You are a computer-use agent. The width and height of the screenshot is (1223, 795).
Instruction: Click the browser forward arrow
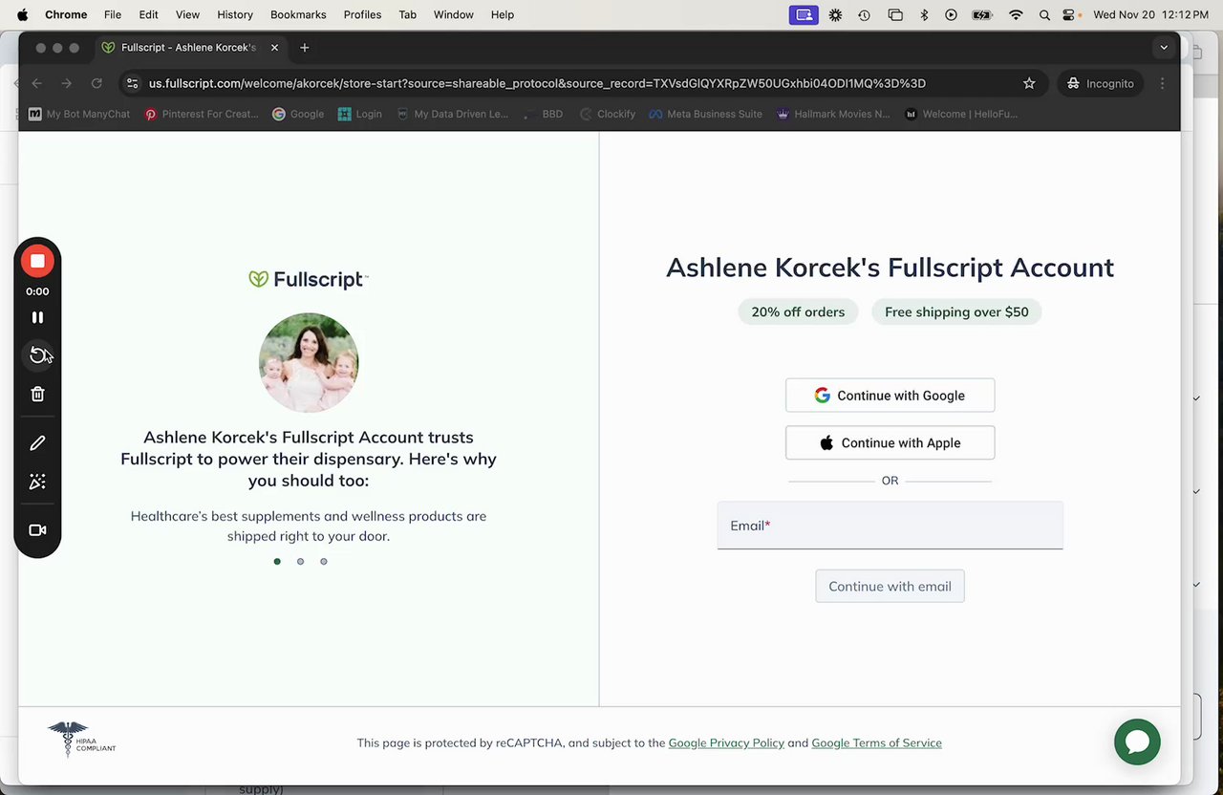pyautogui.click(x=66, y=84)
